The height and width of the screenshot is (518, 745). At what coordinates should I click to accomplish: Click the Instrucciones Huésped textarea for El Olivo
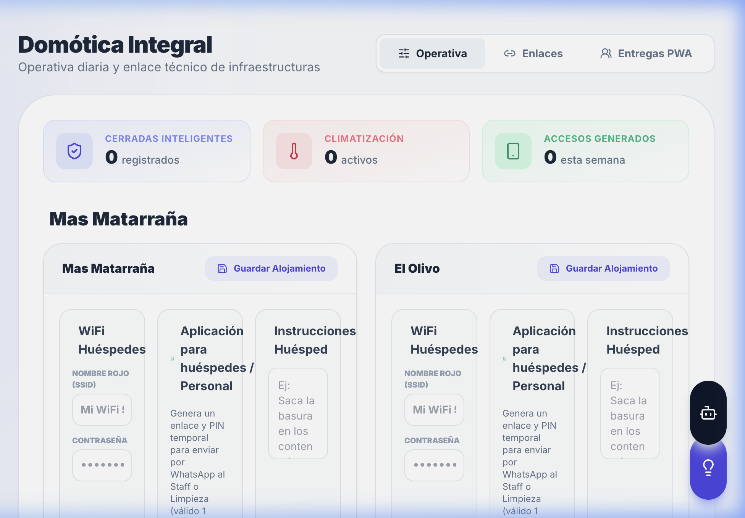(630, 414)
